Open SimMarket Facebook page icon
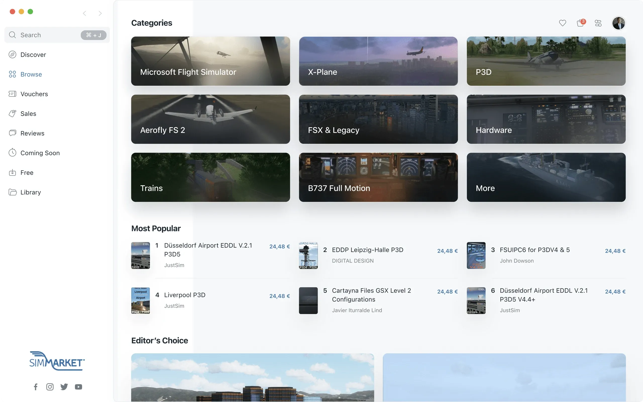 point(36,387)
